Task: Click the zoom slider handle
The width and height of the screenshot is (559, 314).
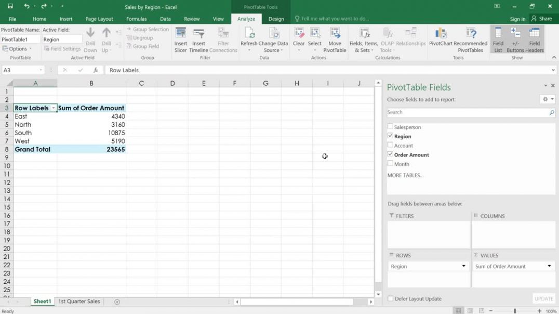Action: pos(515,311)
